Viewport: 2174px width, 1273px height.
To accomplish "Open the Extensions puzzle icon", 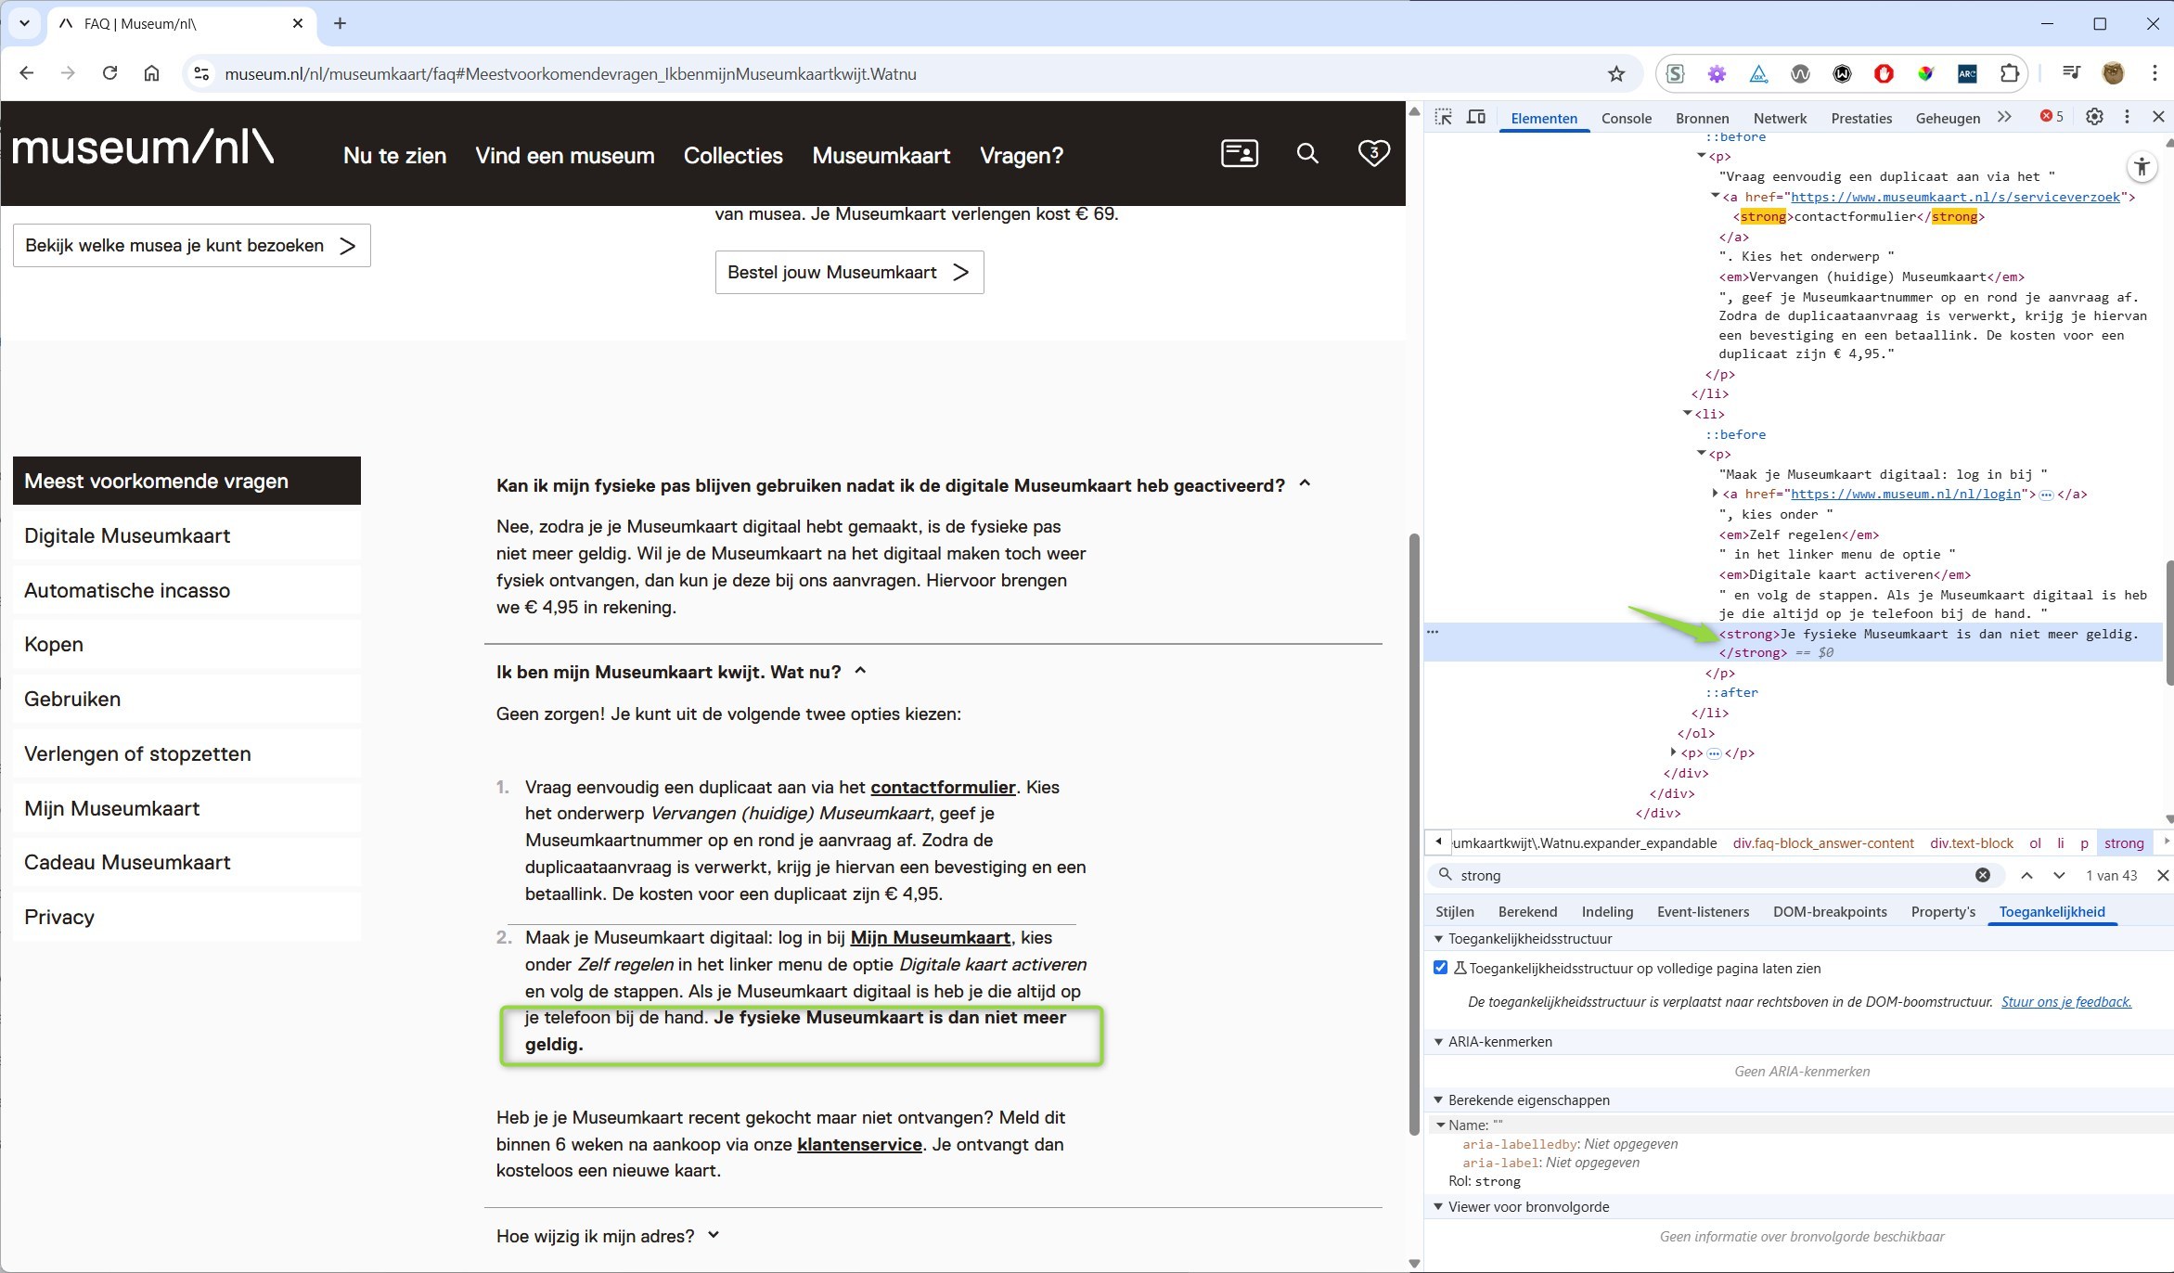I will click(2009, 73).
